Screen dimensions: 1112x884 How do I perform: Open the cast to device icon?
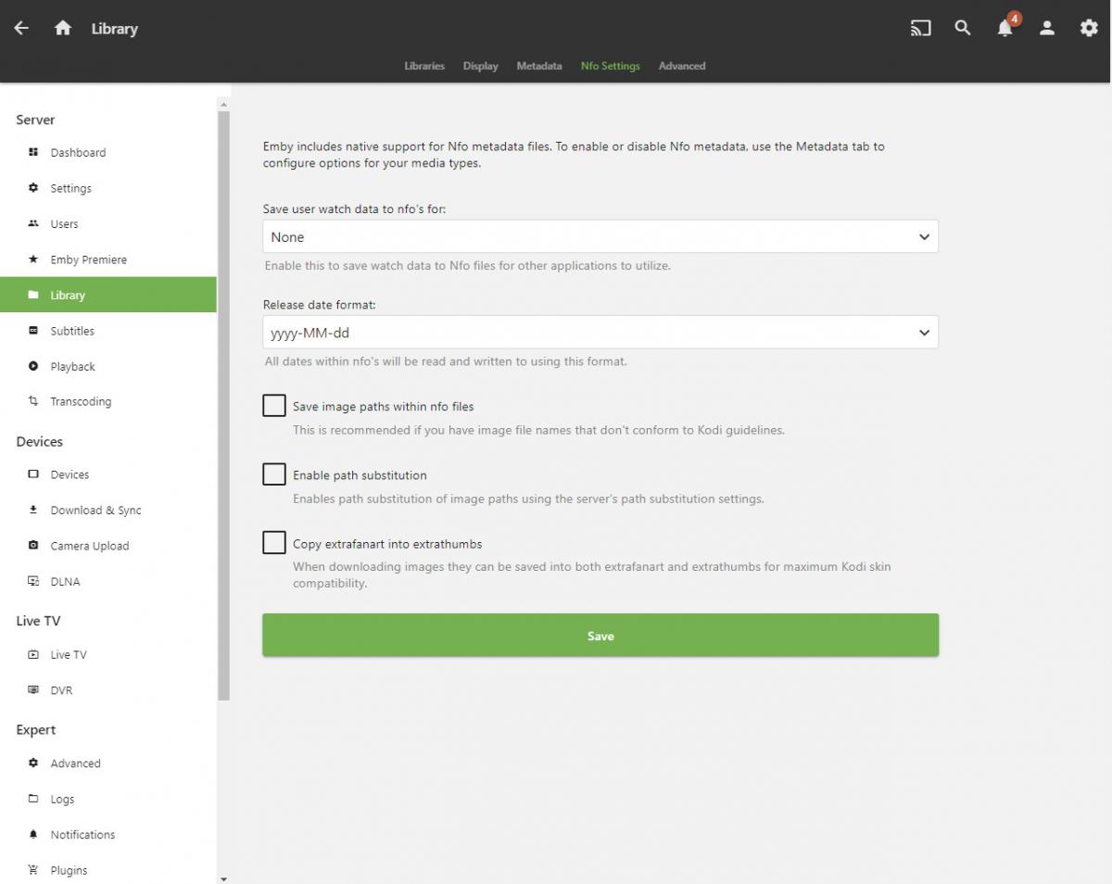pos(920,28)
